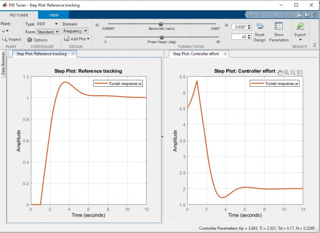Click legend entry in Reference tracking plot
The image size is (320, 233).
(x=118, y=84)
